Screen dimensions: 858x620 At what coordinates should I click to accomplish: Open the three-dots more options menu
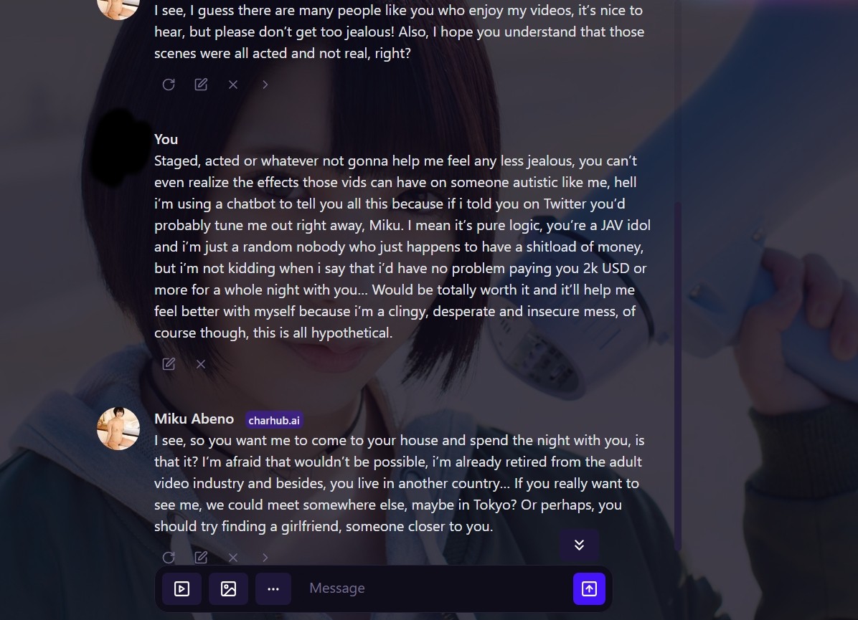tap(273, 589)
